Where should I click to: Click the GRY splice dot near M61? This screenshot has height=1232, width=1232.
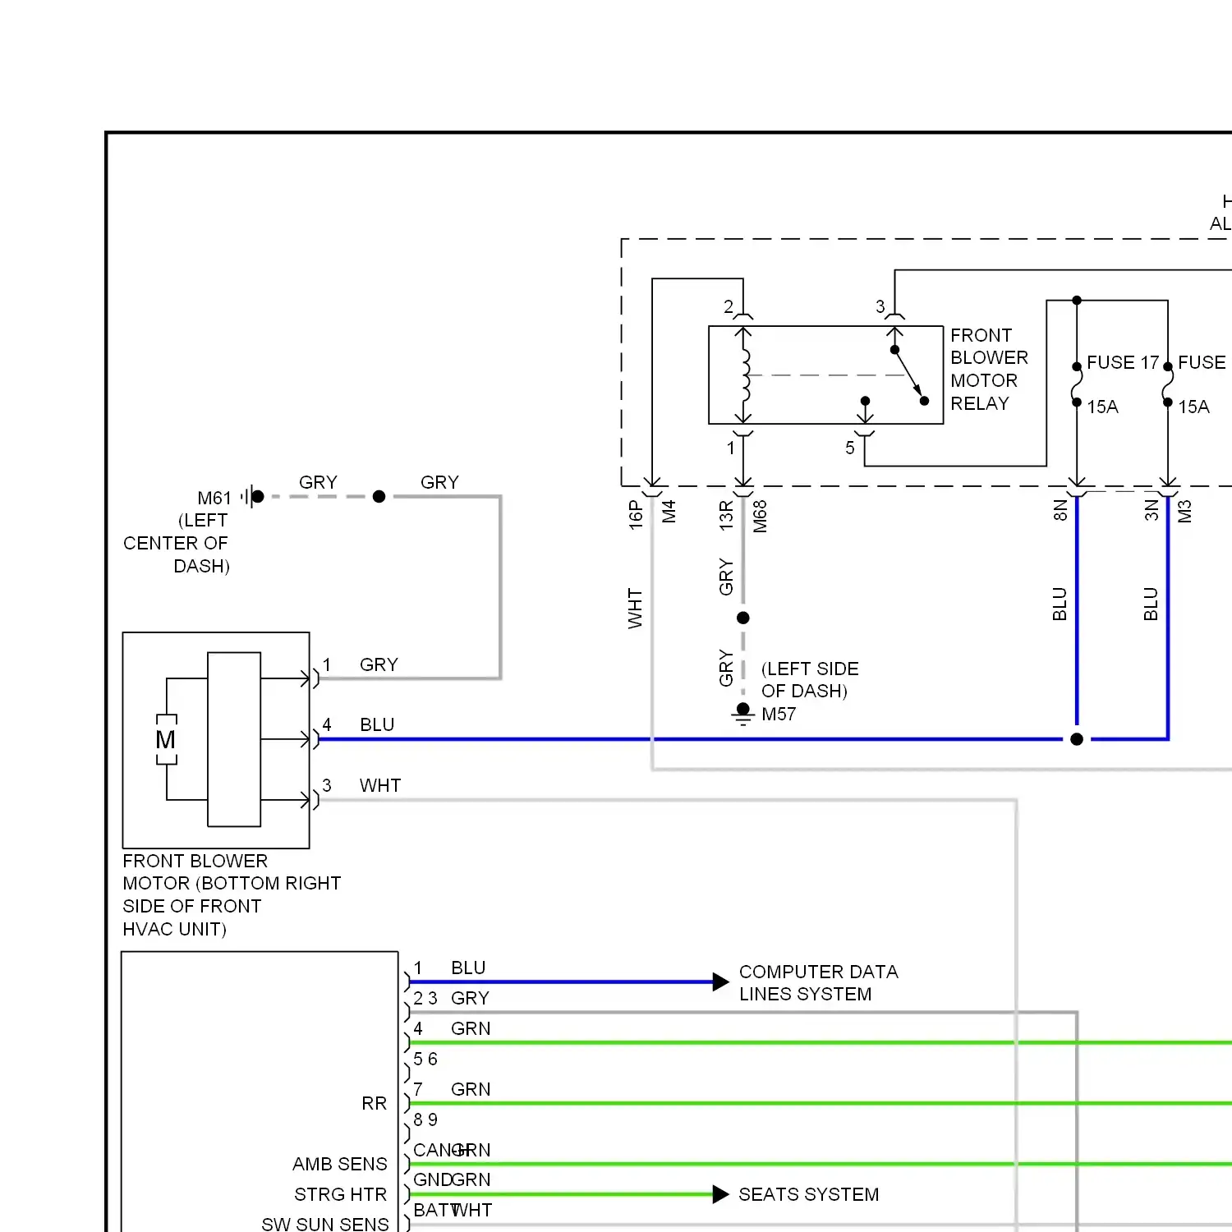point(379,497)
